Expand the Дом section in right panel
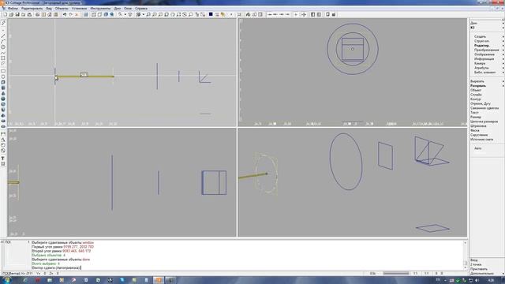This screenshot has width=505, height=284. [486, 23]
